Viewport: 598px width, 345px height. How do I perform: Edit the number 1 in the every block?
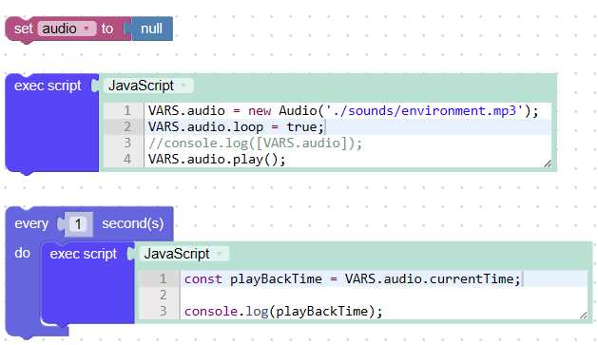point(78,223)
